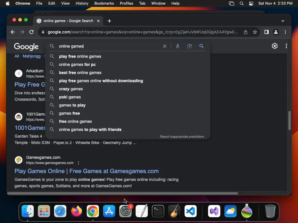
Task: Open the Apple menu
Action: [8, 3]
